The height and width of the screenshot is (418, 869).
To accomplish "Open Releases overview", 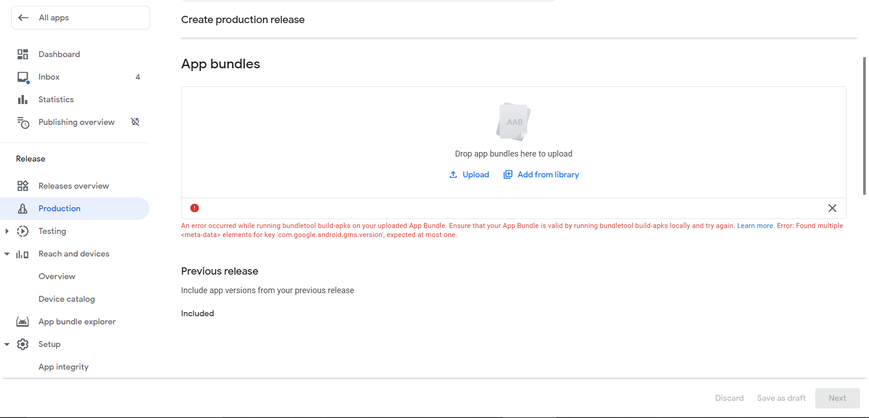I will (75, 186).
